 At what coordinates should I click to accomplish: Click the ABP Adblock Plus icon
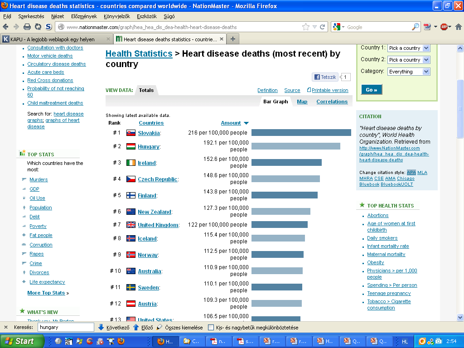[444, 27]
